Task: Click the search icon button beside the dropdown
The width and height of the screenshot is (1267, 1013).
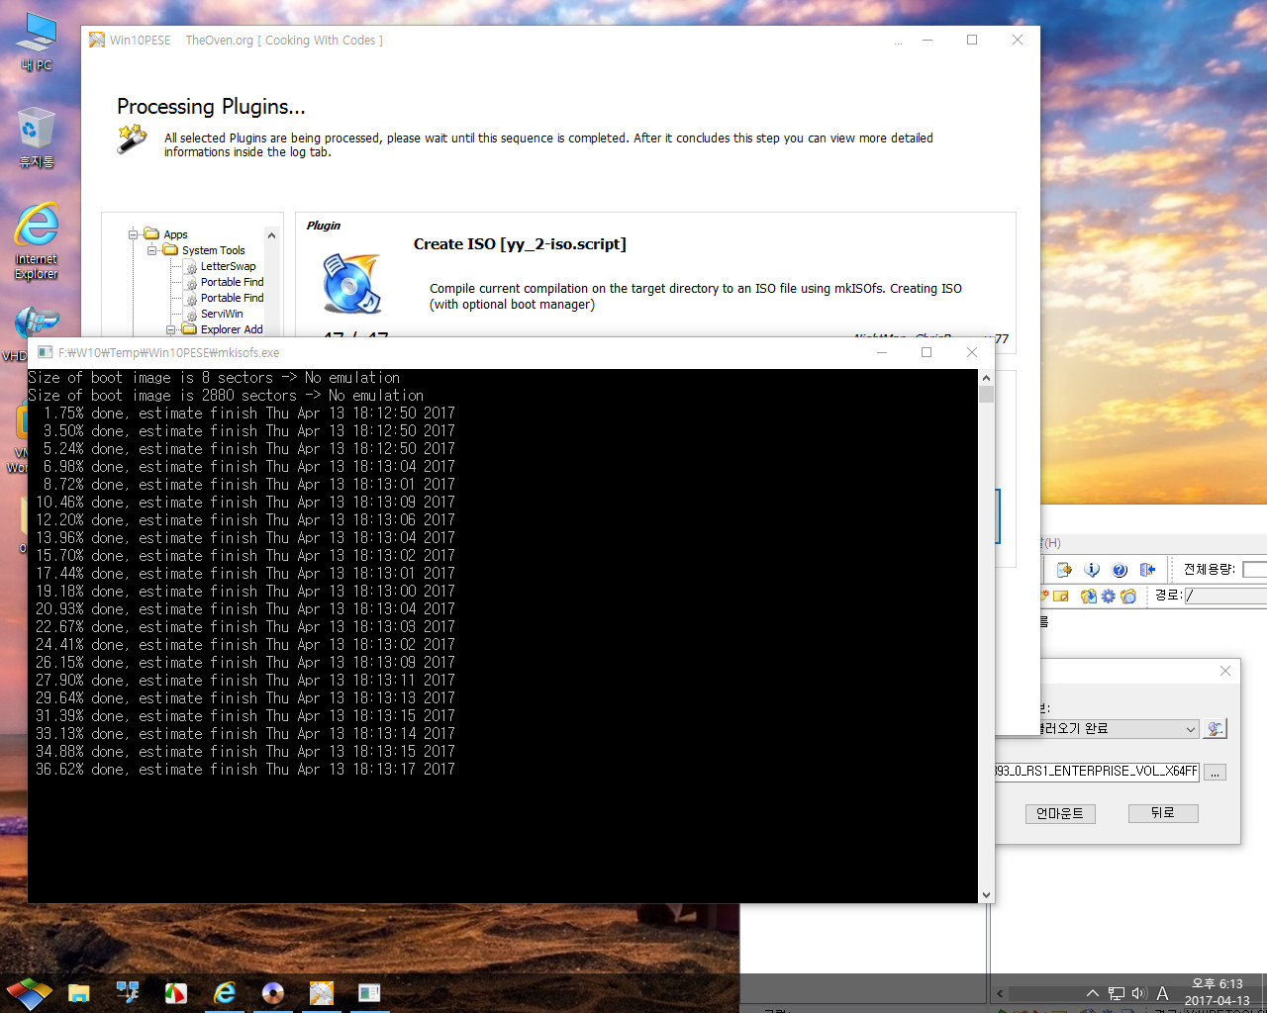Action: point(1215,729)
